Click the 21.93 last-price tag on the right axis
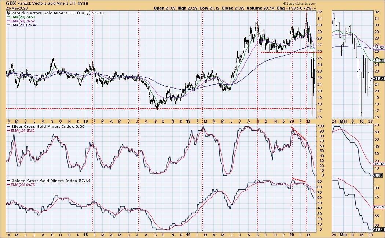 (379, 78)
